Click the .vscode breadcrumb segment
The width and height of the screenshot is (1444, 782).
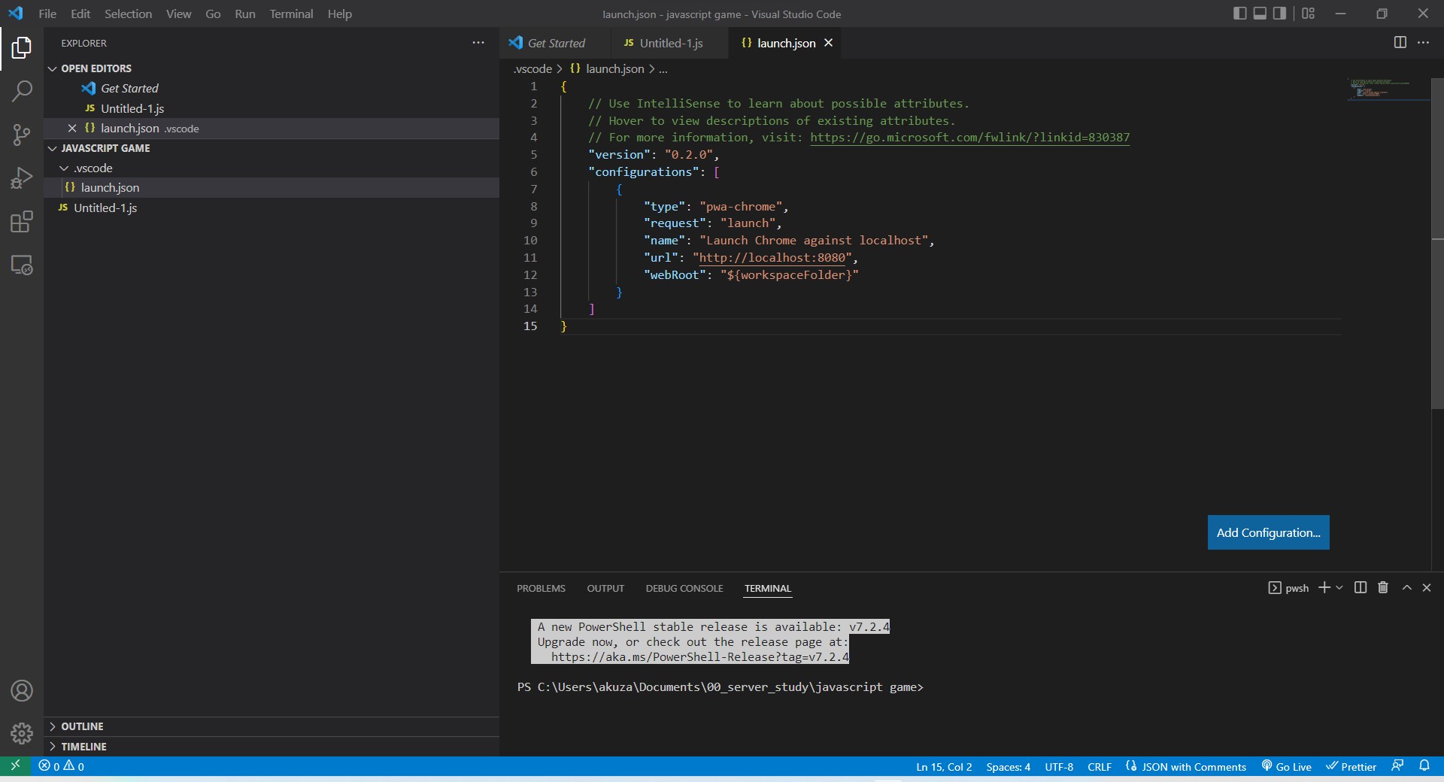(x=532, y=68)
